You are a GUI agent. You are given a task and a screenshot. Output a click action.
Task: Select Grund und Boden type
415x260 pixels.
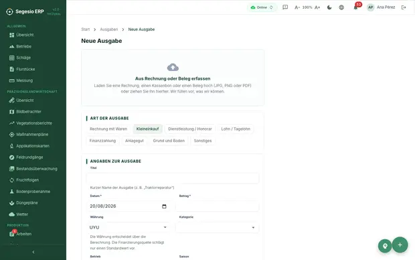point(169,141)
